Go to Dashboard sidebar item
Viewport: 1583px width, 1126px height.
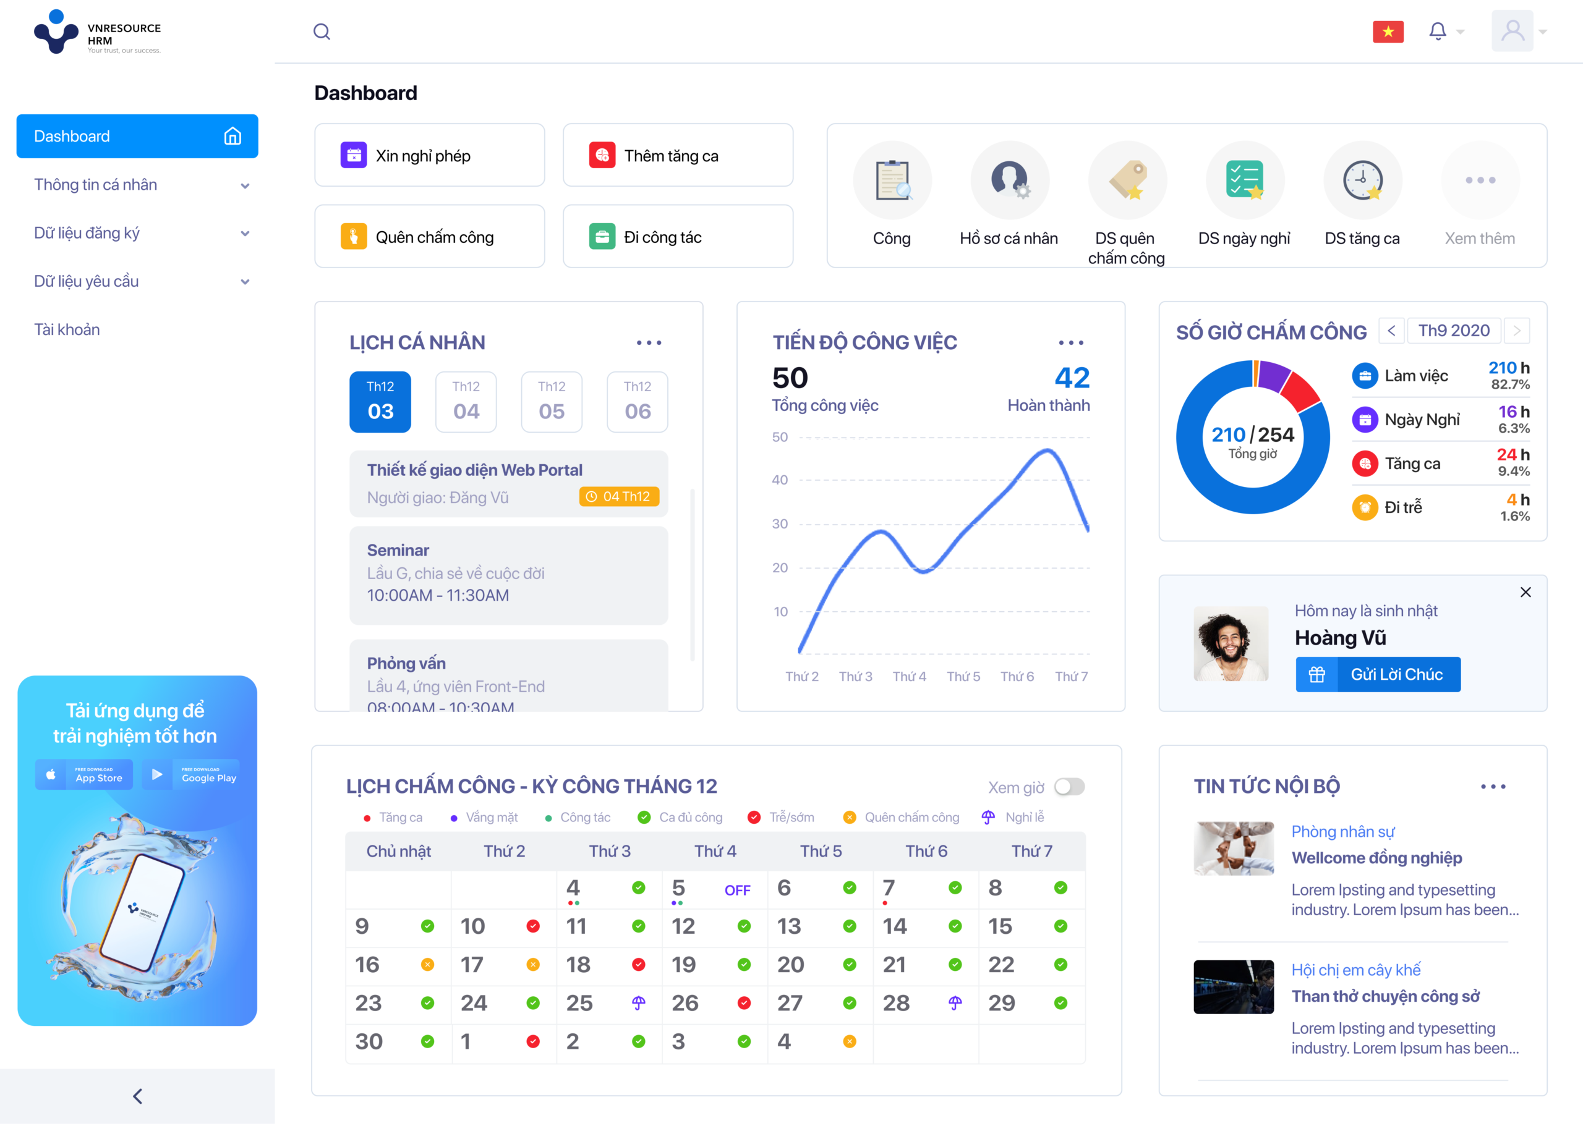tap(137, 137)
